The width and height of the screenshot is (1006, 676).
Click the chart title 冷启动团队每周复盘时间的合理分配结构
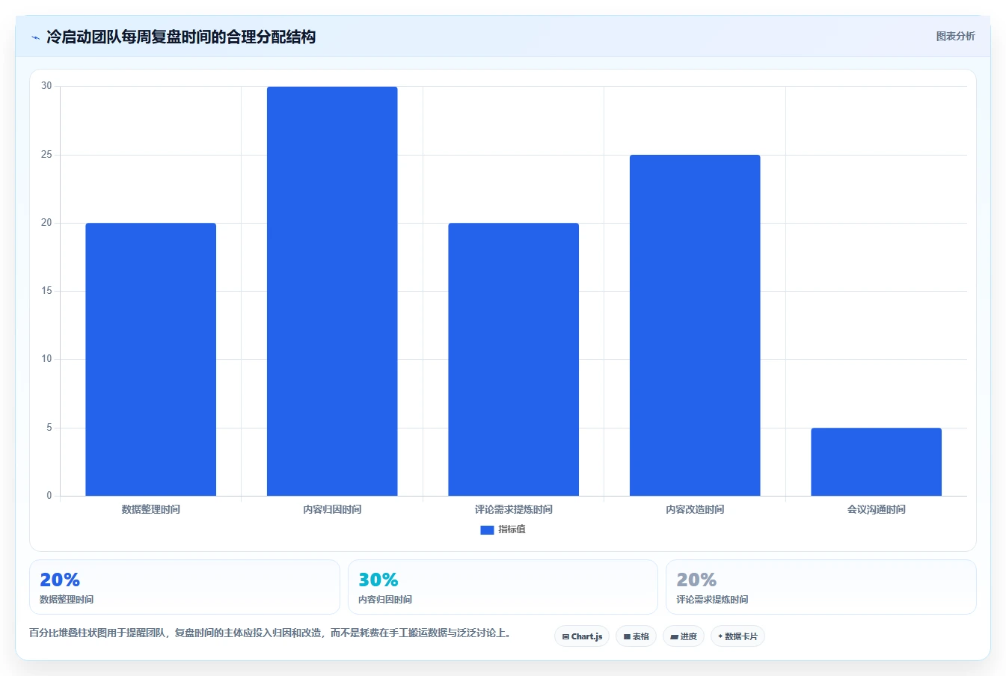[181, 37]
